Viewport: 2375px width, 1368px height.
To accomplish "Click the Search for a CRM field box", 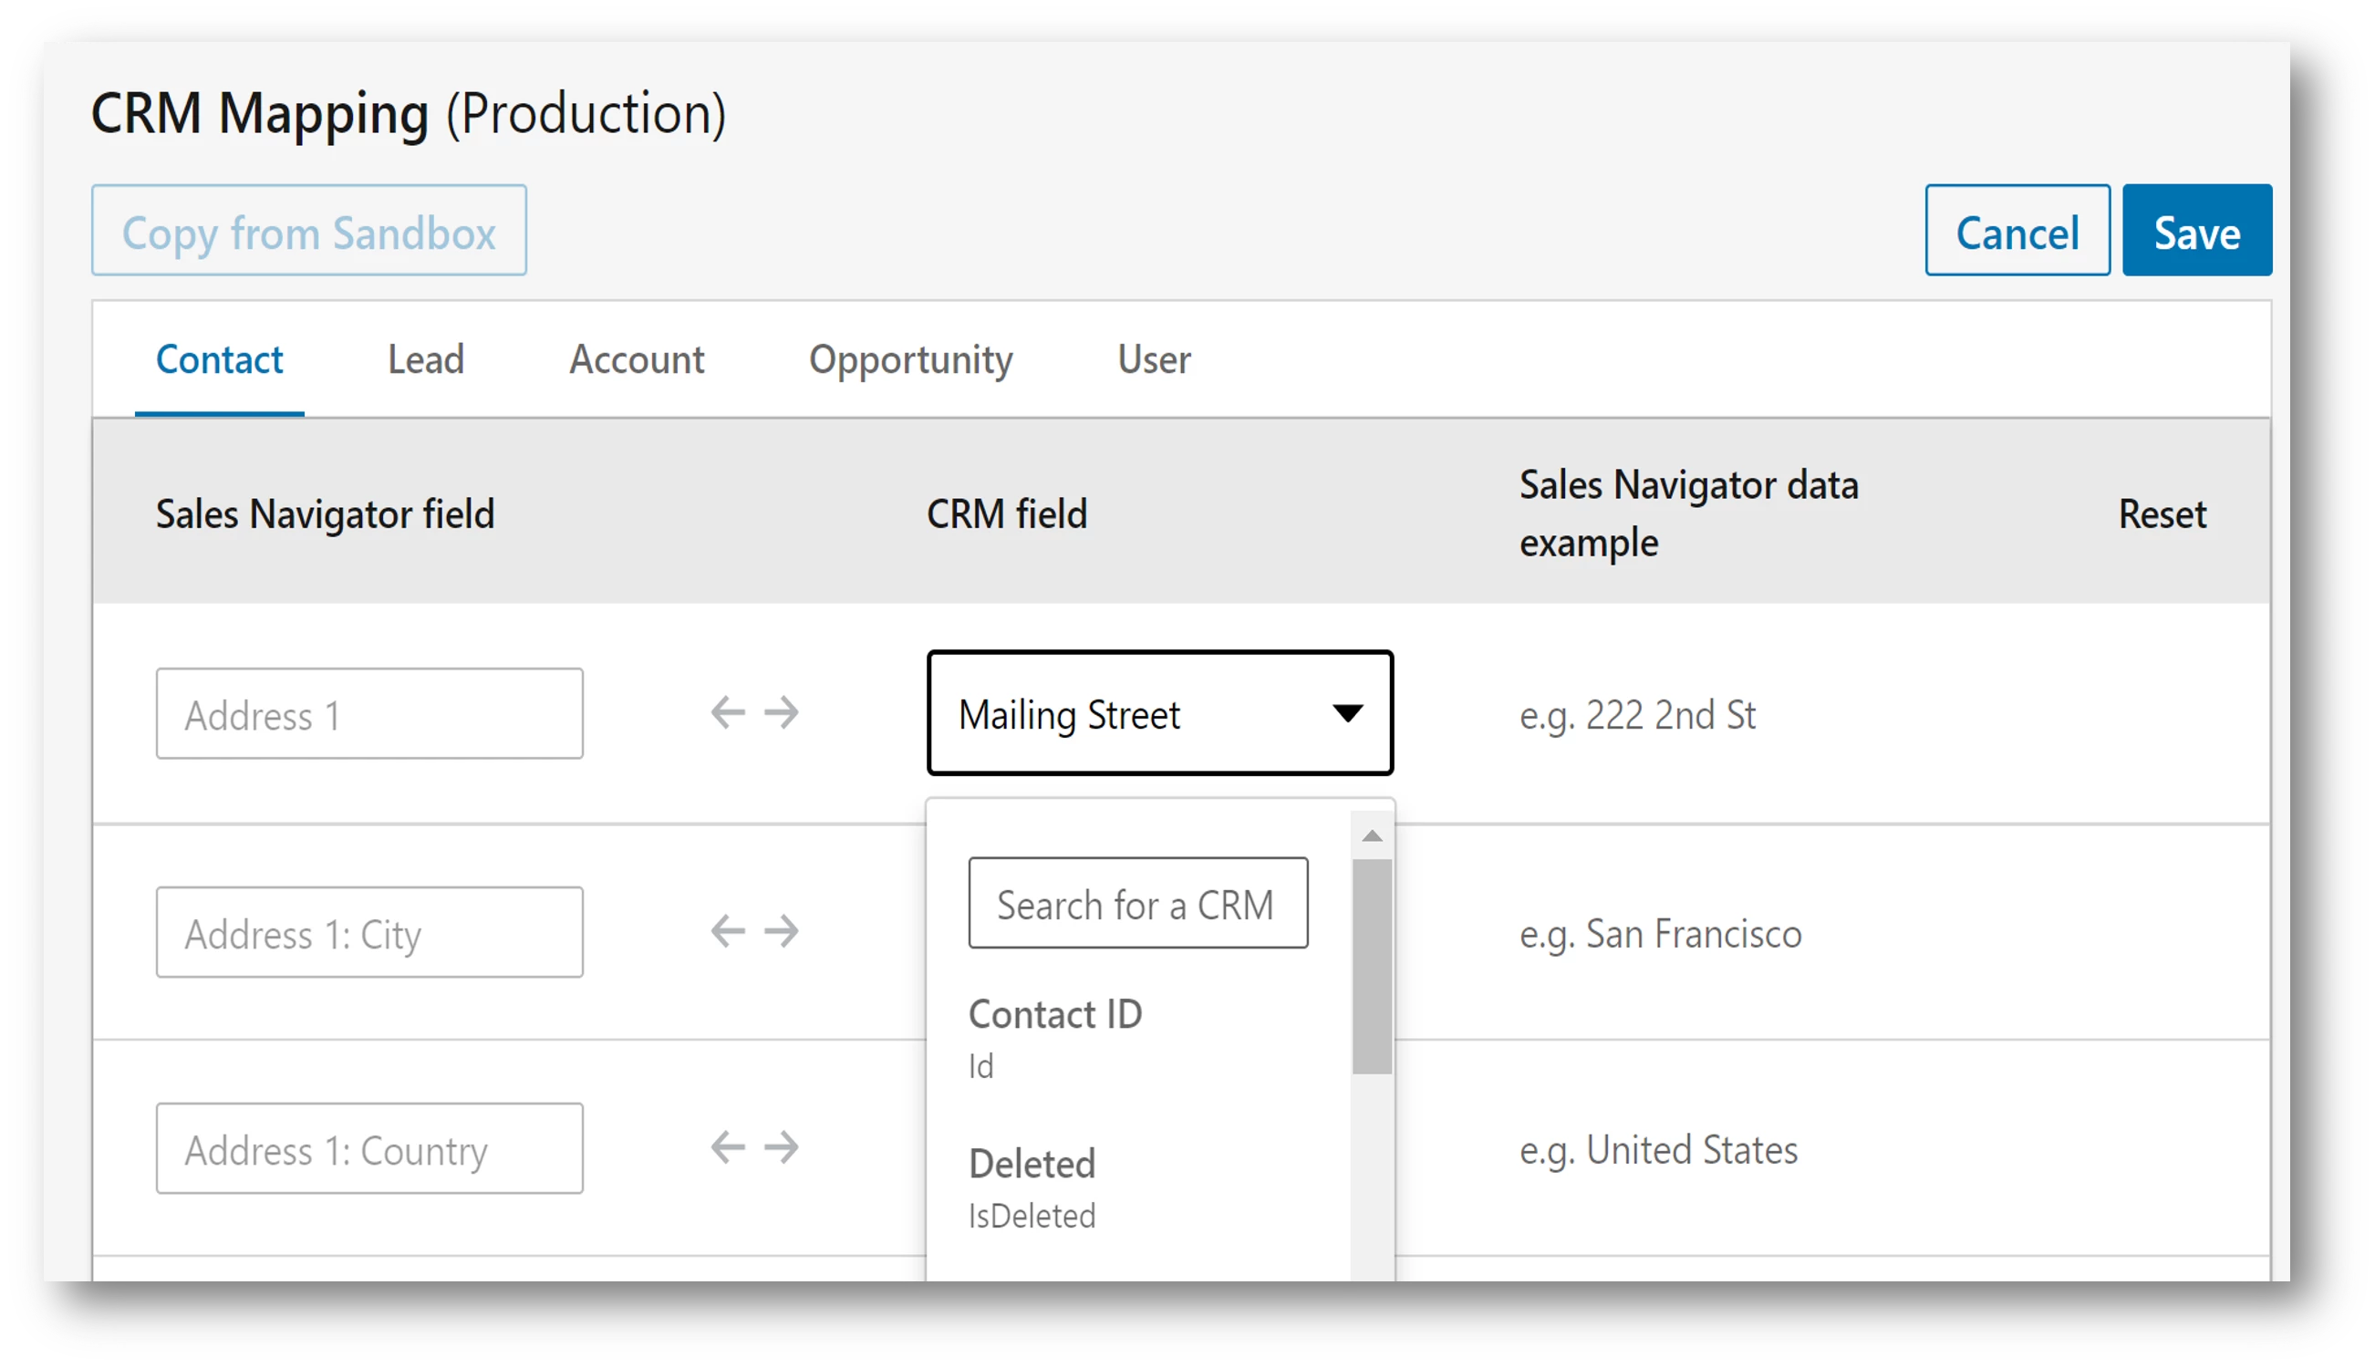I will [x=1136, y=904].
